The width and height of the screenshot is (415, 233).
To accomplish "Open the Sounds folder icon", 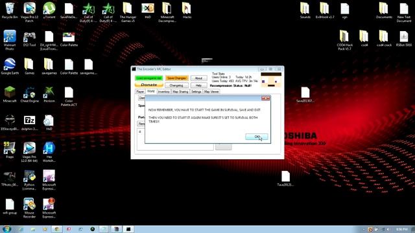I will point(305,11).
